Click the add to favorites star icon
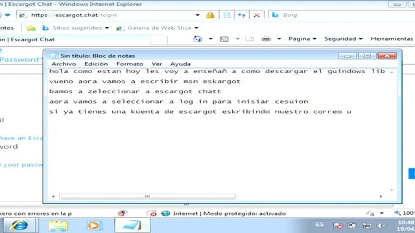 (31, 28)
